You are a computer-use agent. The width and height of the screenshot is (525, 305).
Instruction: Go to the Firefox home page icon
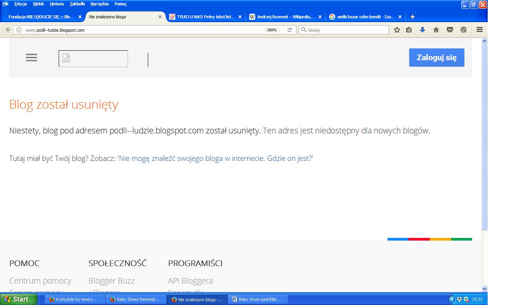tap(436, 30)
